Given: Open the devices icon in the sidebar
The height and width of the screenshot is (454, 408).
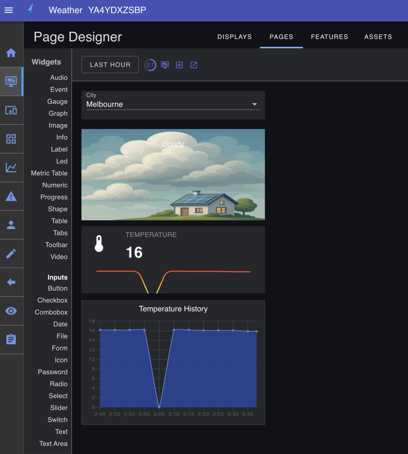Looking at the screenshot, I should pyautogui.click(x=11, y=110).
